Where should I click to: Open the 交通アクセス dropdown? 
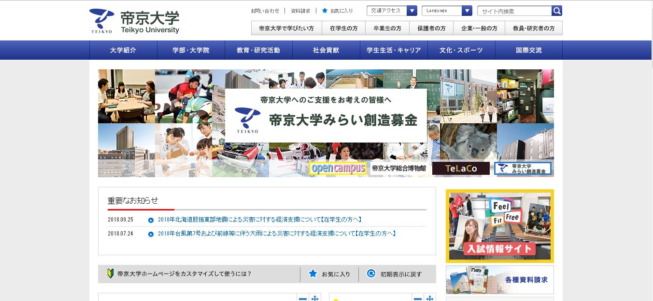(392, 11)
